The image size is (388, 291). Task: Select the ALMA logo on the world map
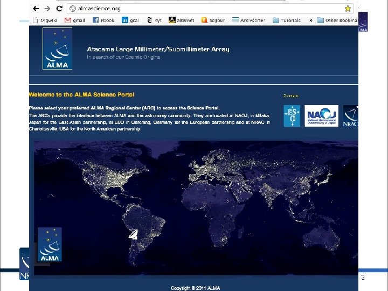point(50,245)
